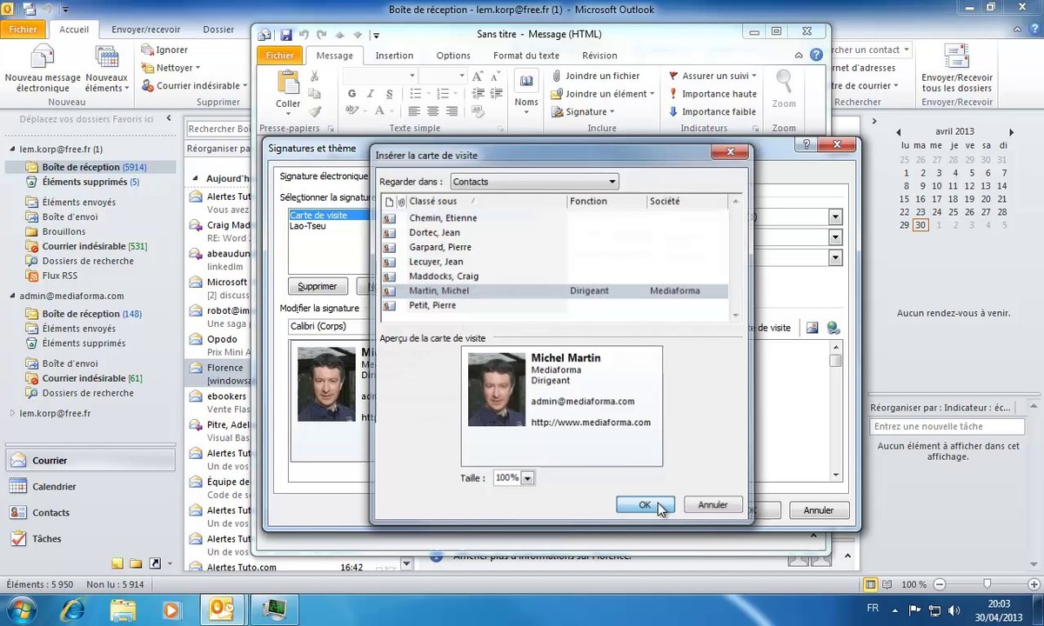The width and height of the screenshot is (1044, 626).
Task: Open Joindre un élément dropdown
Action: pos(603,94)
